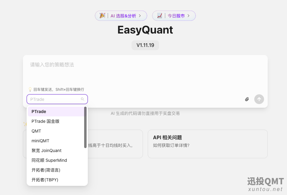Pick miniQMT in the platform list
This screenshot has width=287, height=195.
click(x=40, y=141)
